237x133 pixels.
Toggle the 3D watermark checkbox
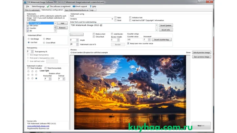(28, 31)
